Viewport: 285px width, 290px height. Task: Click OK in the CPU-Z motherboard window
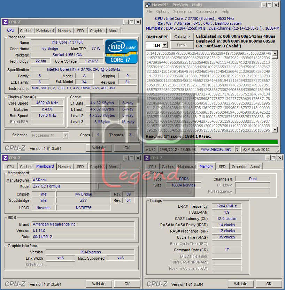coord(127,284)
